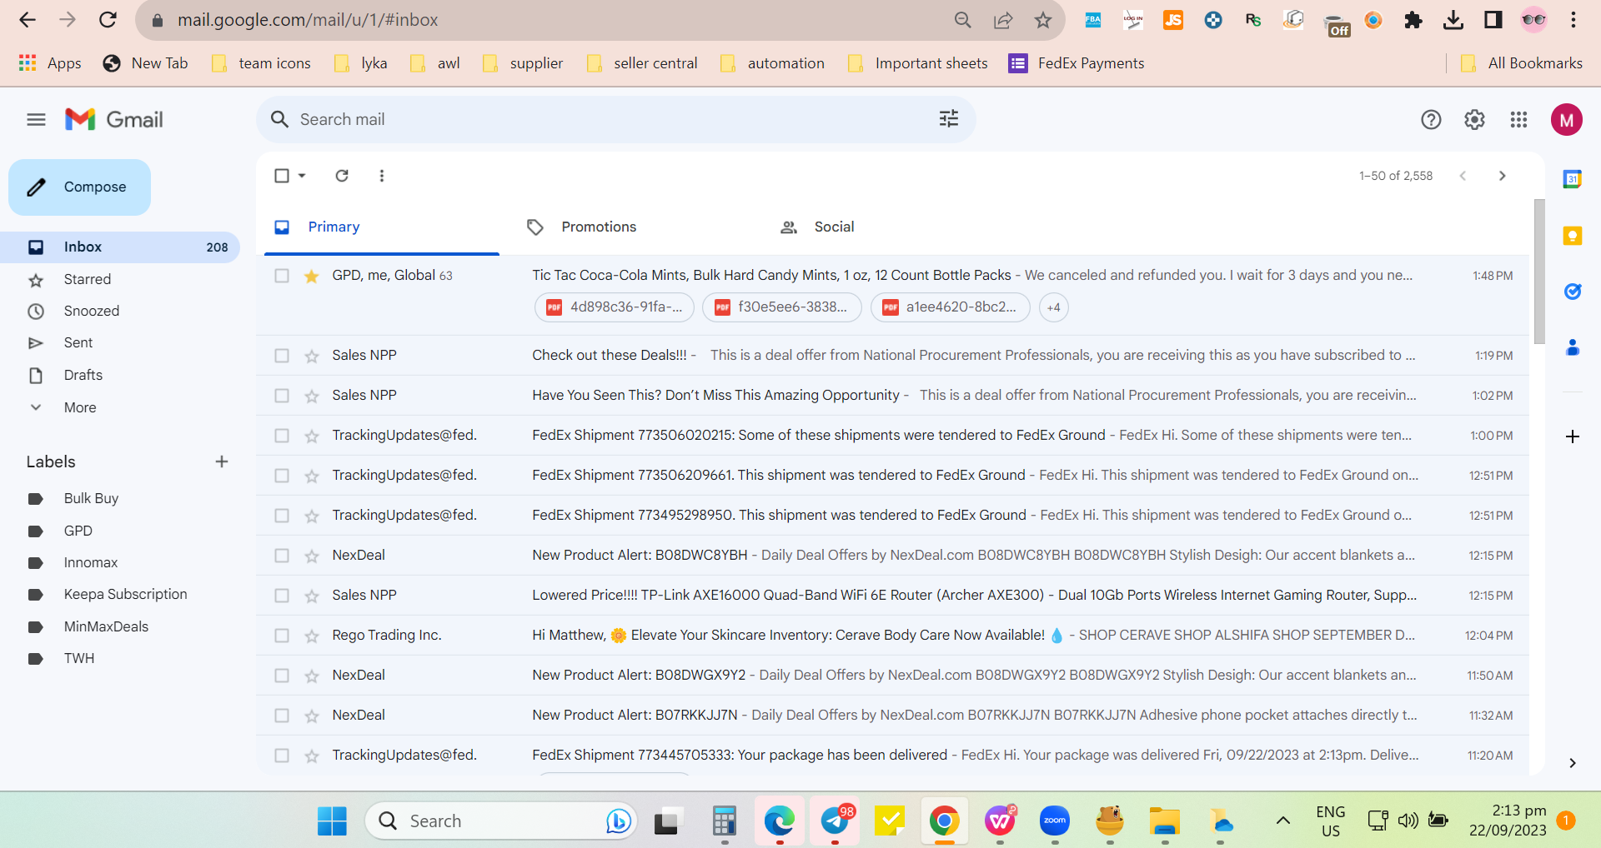Select the Tic Tac Coca-Cola Mints email checkbox
Image resolution: width=1601 pixels, height=848 pixels.
tap(282, 276)
